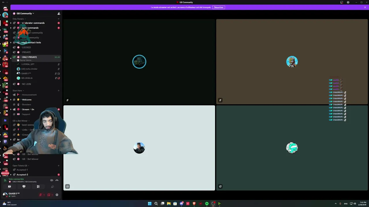Open the moderator-commands channel
The height and width of the screenshot is (207, 369).
36,23
